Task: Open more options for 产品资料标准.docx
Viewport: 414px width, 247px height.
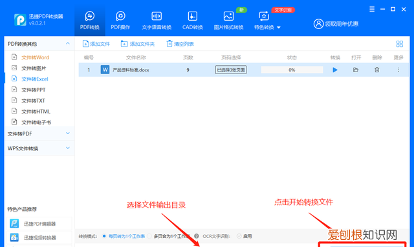Action: point(398,70)
